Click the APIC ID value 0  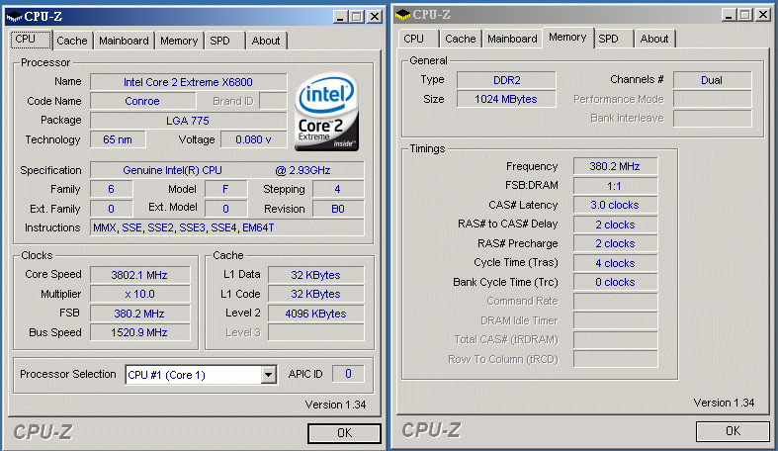[348, 374]
